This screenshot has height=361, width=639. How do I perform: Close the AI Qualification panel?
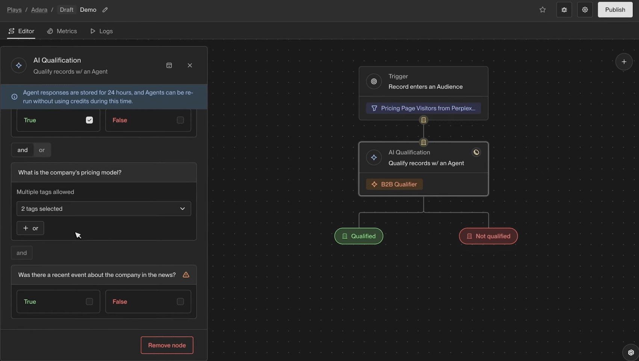pos(190,65)
